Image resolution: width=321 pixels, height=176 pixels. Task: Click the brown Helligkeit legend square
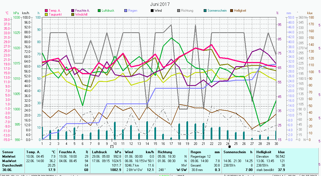coord(231,11)
